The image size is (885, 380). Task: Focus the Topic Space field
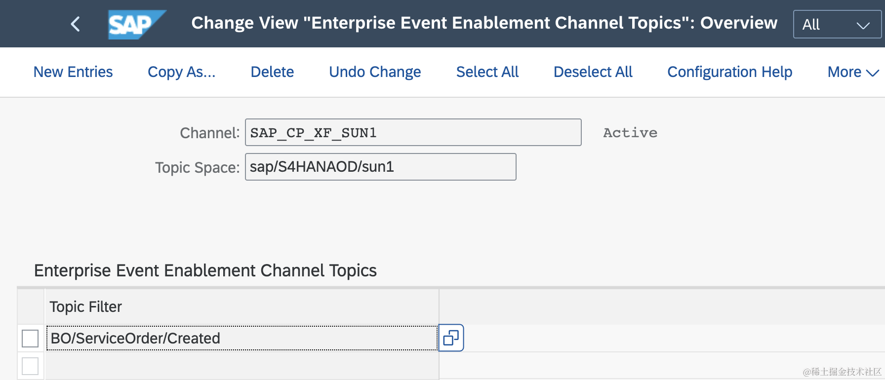pyautogui.click(x=380, y=167)
